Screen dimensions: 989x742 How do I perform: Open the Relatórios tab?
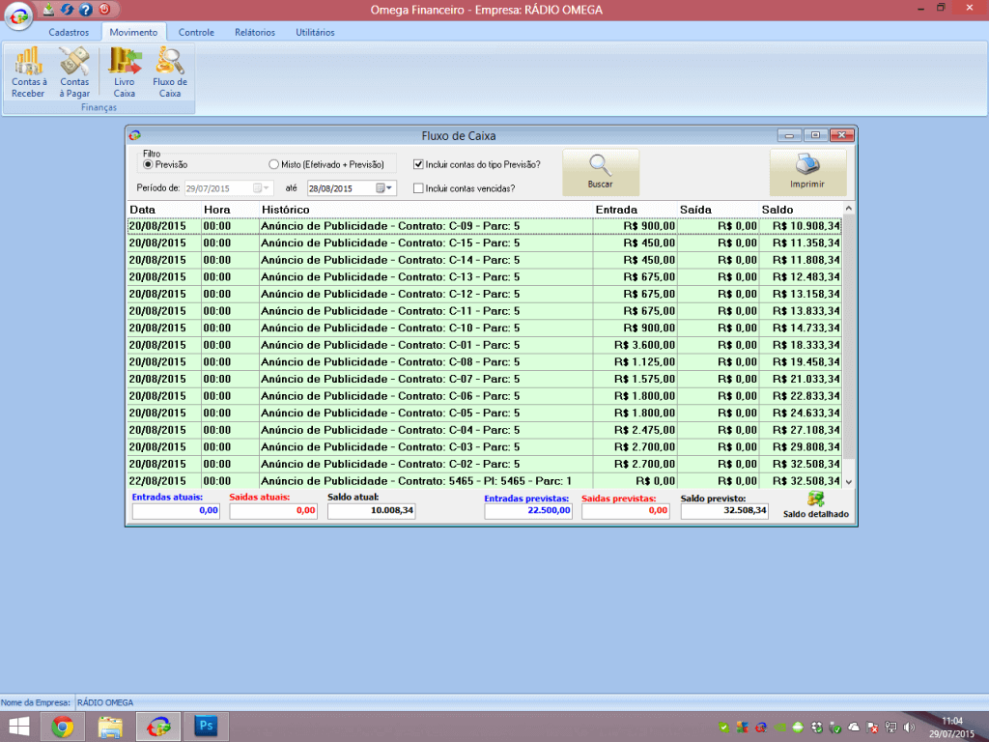pos(254,32)
